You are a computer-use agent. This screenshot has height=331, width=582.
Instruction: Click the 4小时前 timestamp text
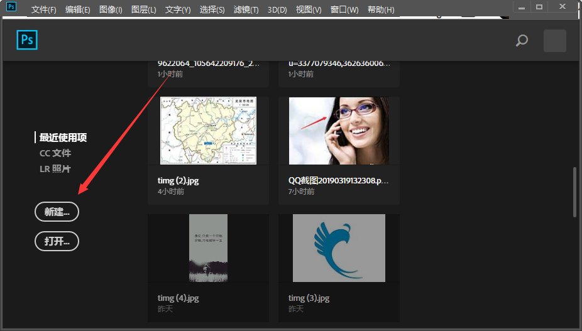pyautogui.click(x=171, y=192)
